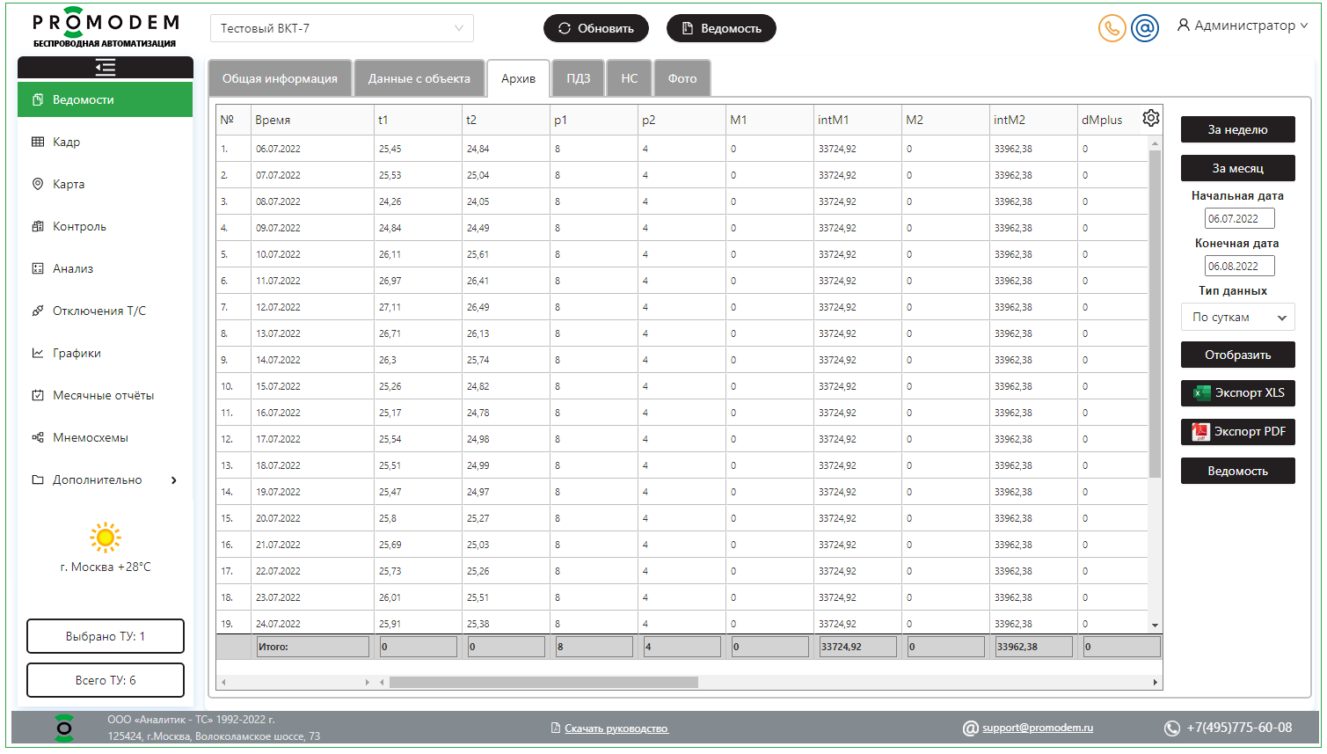Screen dimensions: 1327x754
Task: Click the За месяц button
Action: 1237,168
